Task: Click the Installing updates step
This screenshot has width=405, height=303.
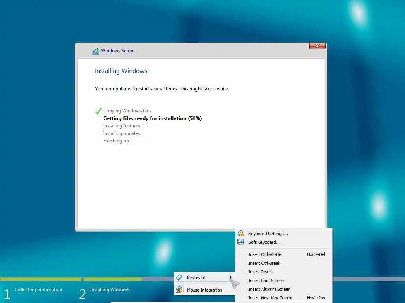Action: tap(121, 133)
